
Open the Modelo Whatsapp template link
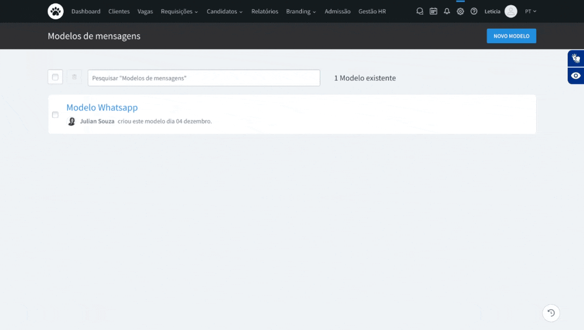point(102,107)
